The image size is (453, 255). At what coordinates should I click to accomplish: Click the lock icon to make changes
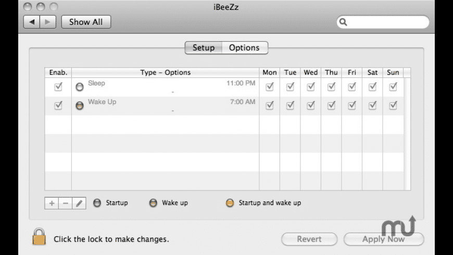coord(39,237)
